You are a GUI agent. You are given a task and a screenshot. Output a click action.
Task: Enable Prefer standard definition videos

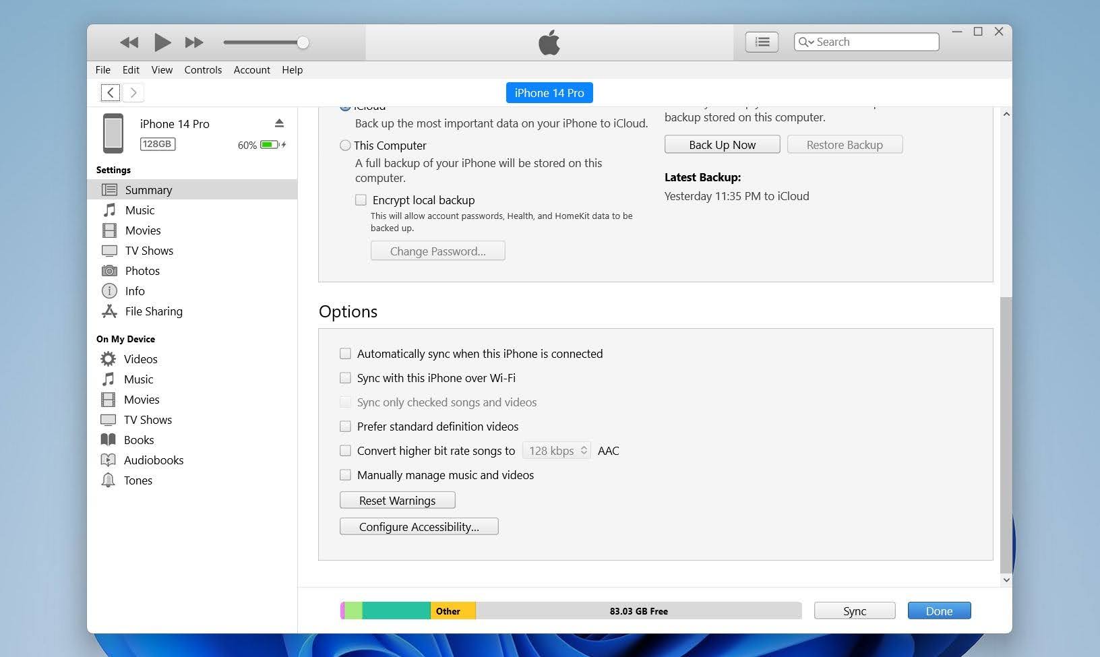pos(345,427)
